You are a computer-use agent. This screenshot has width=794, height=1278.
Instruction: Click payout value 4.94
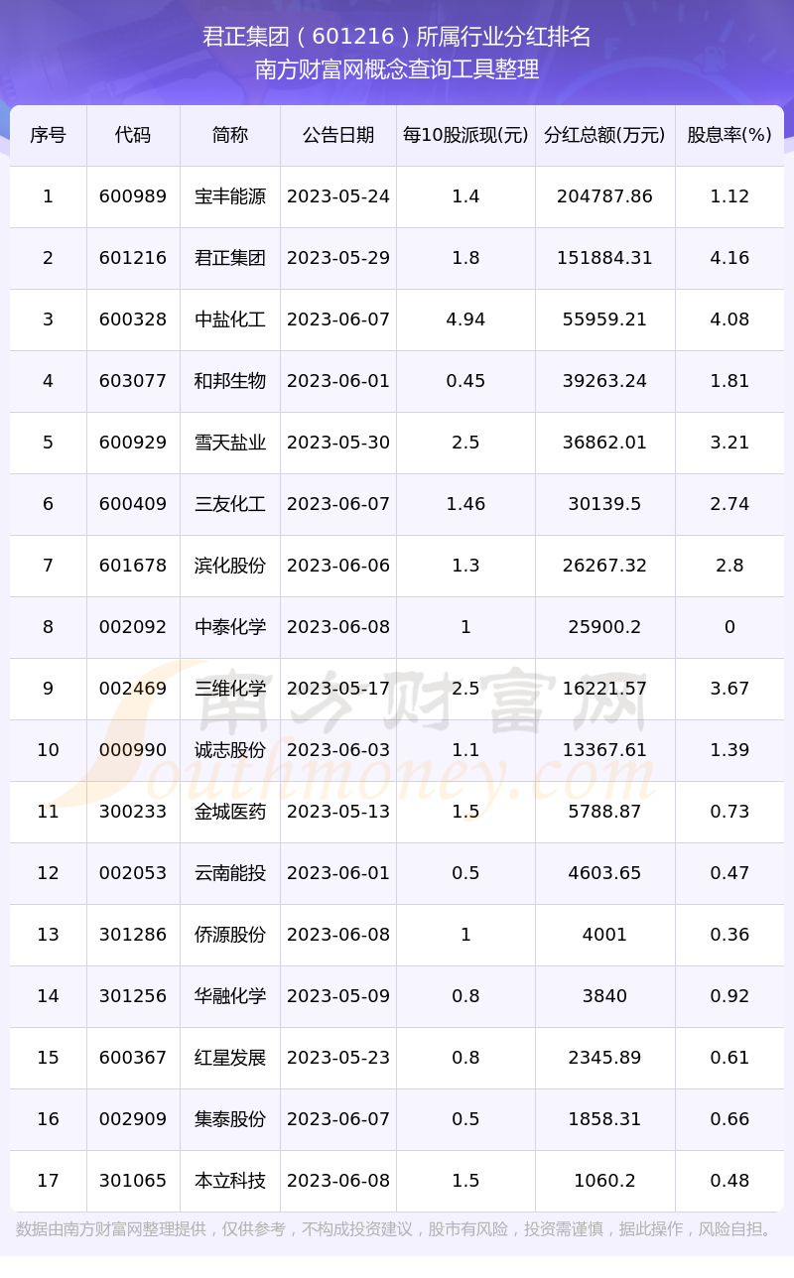coord(465,319)
